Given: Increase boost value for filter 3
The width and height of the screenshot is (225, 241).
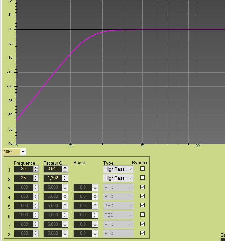Looking at the screenshot, I should [x=95, y=186].
